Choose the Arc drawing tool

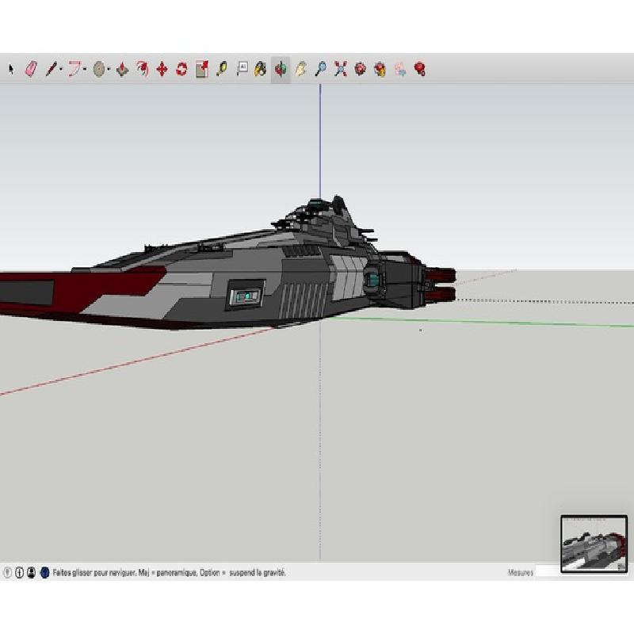[x=74, y=69]
